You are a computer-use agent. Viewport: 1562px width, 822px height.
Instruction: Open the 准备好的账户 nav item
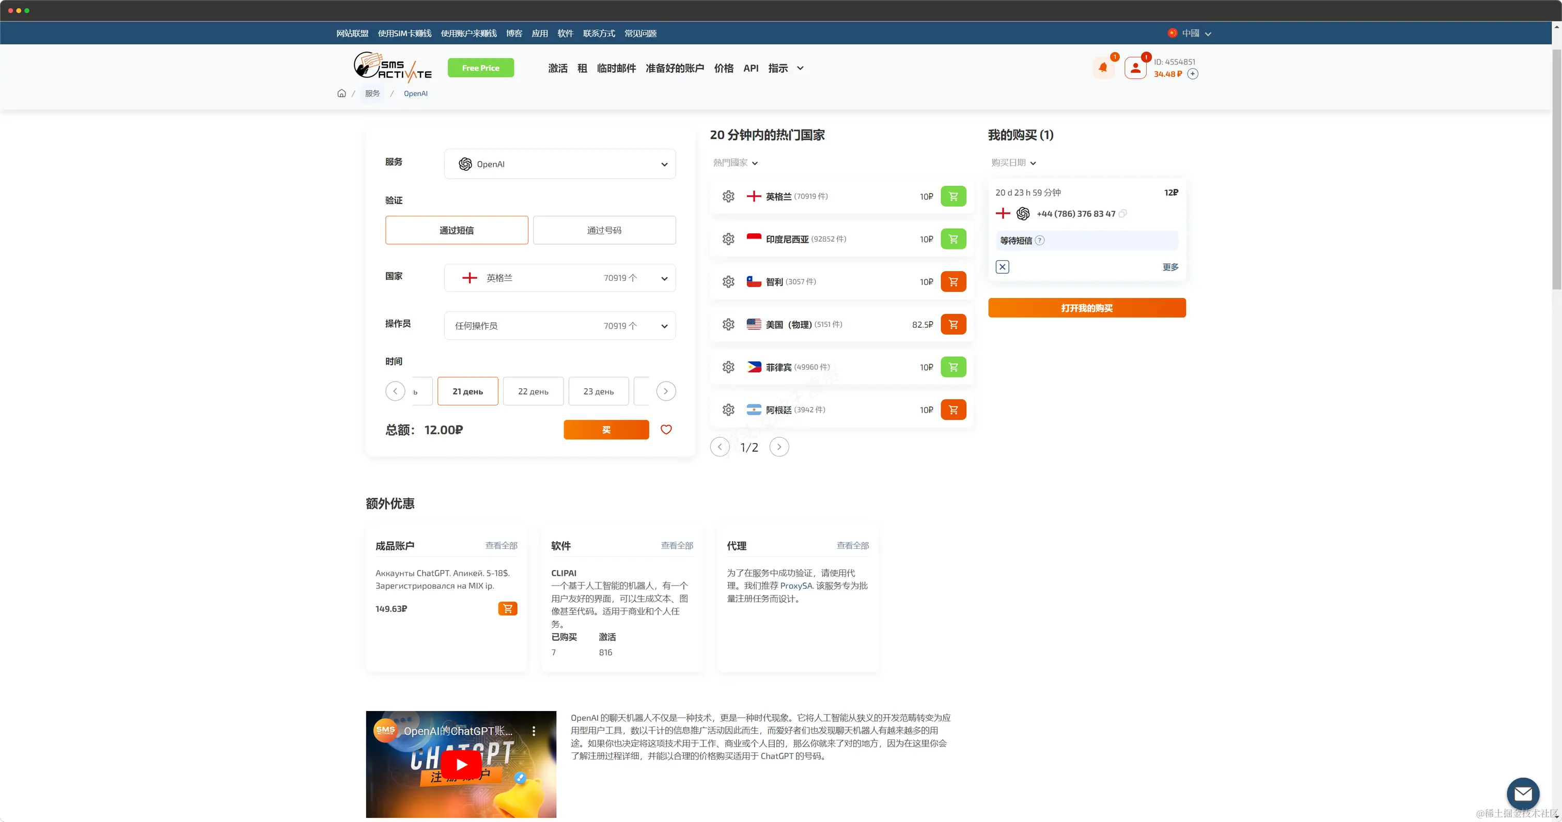coord(675,69)
